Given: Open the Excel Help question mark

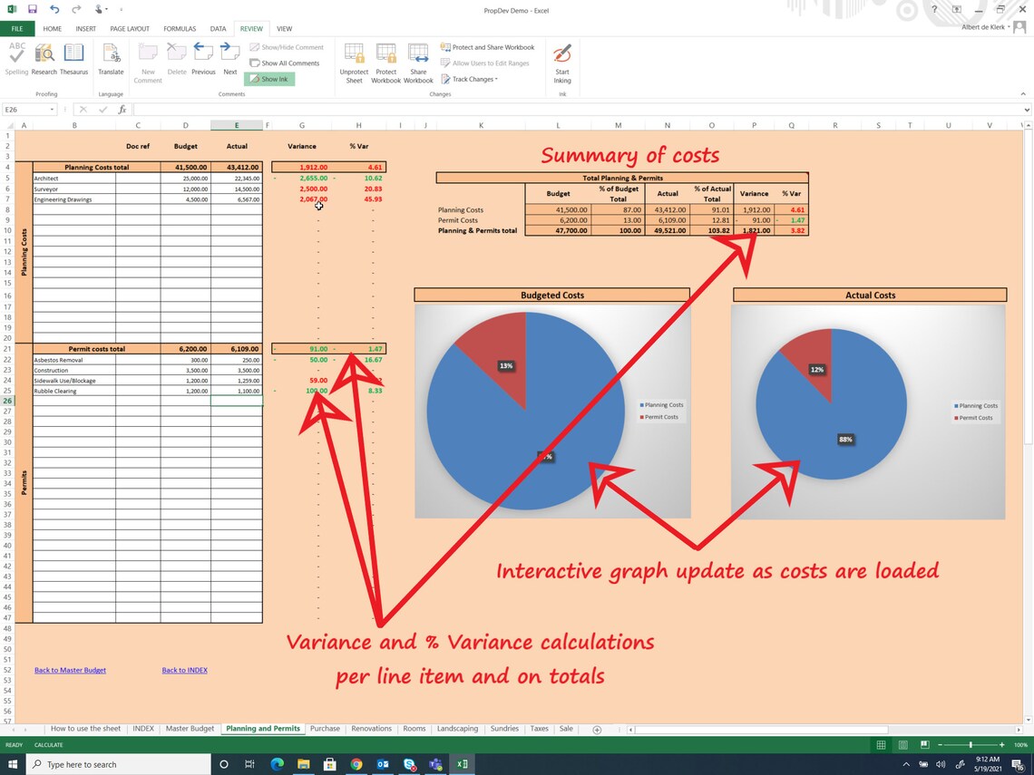Looking at the screenshot, I should 934,9.
